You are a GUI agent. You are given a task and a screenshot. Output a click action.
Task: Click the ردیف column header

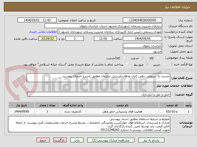[188, 105]
